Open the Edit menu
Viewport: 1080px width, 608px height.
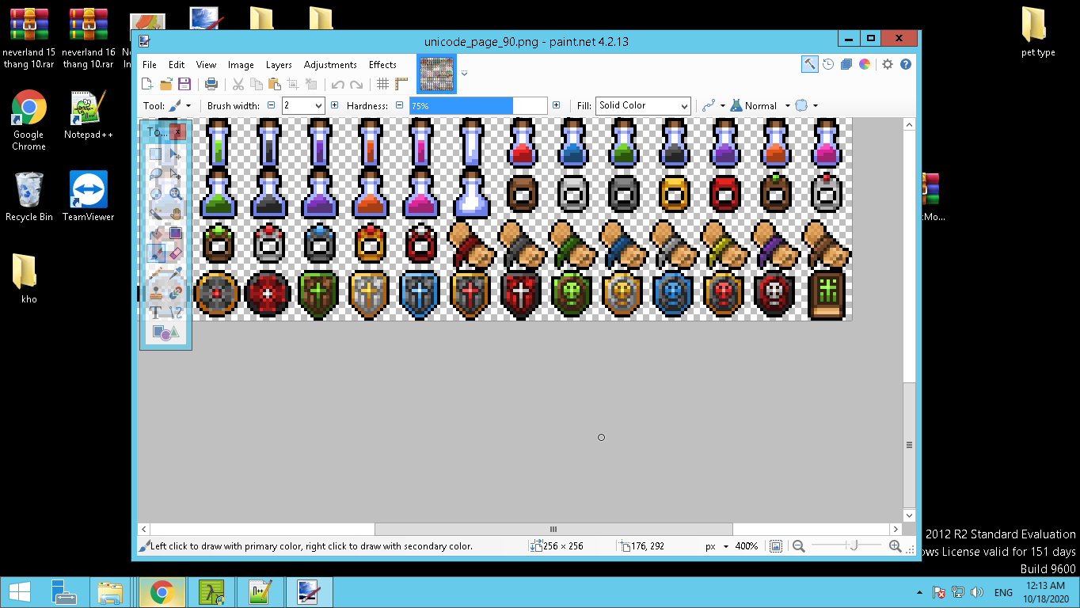(x=177, y=65)
